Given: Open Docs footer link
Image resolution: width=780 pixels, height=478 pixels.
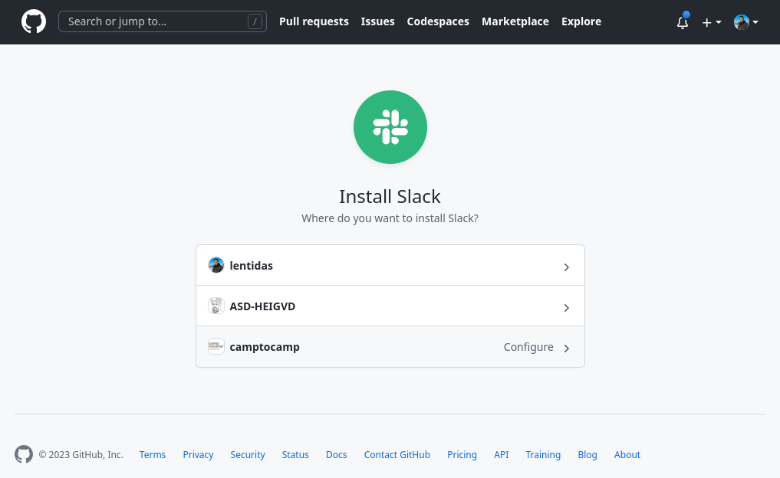Looking at the screenshot, I should pyautogui.click(x=336, y=455).
